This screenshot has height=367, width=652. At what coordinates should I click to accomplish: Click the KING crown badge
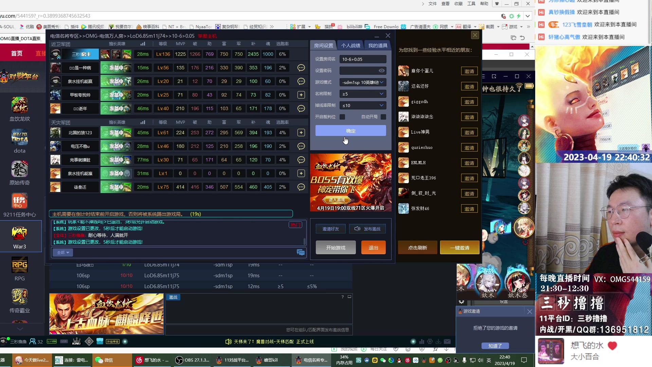click(x=76, y=341)
